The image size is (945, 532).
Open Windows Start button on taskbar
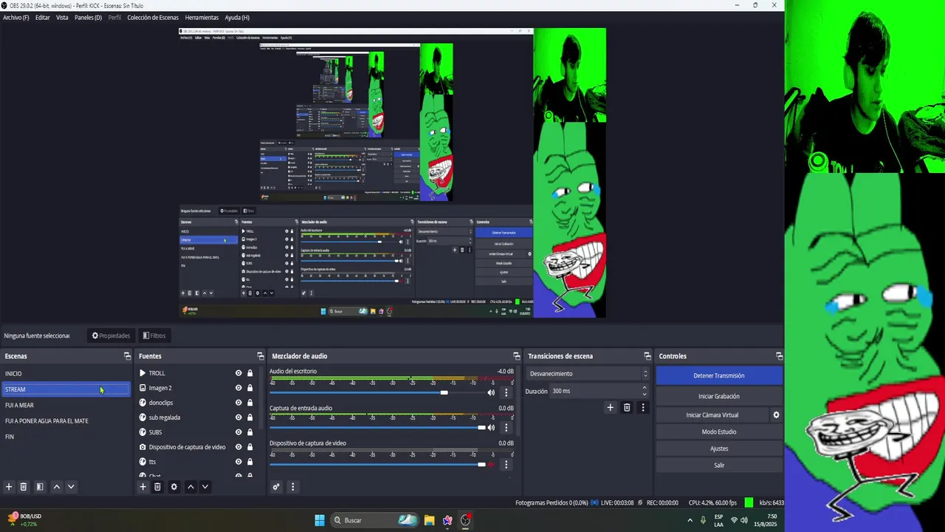320,520
